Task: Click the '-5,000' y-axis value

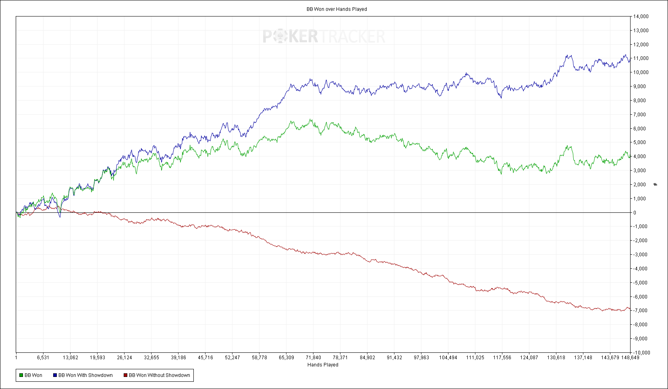Action: click(x=641, y=283)
